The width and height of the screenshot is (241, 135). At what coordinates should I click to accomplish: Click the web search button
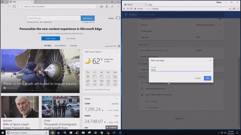(x=88, y=18)
